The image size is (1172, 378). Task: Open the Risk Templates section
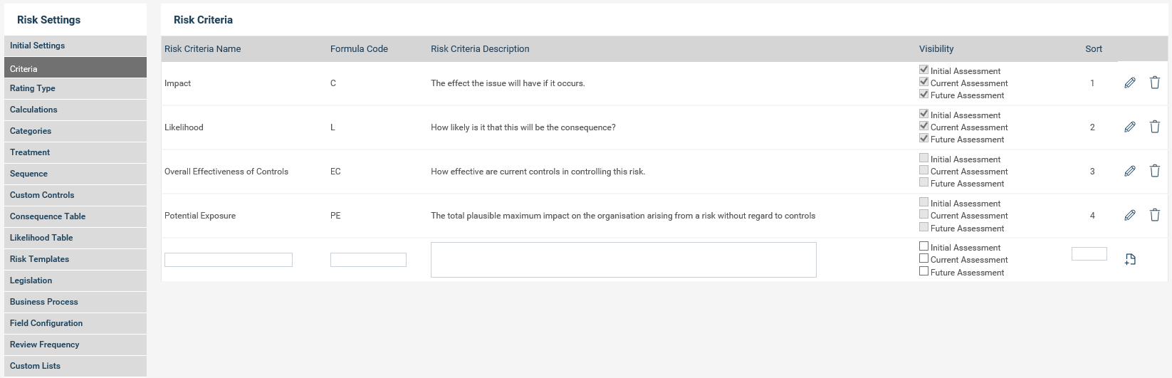coord(39,259)
